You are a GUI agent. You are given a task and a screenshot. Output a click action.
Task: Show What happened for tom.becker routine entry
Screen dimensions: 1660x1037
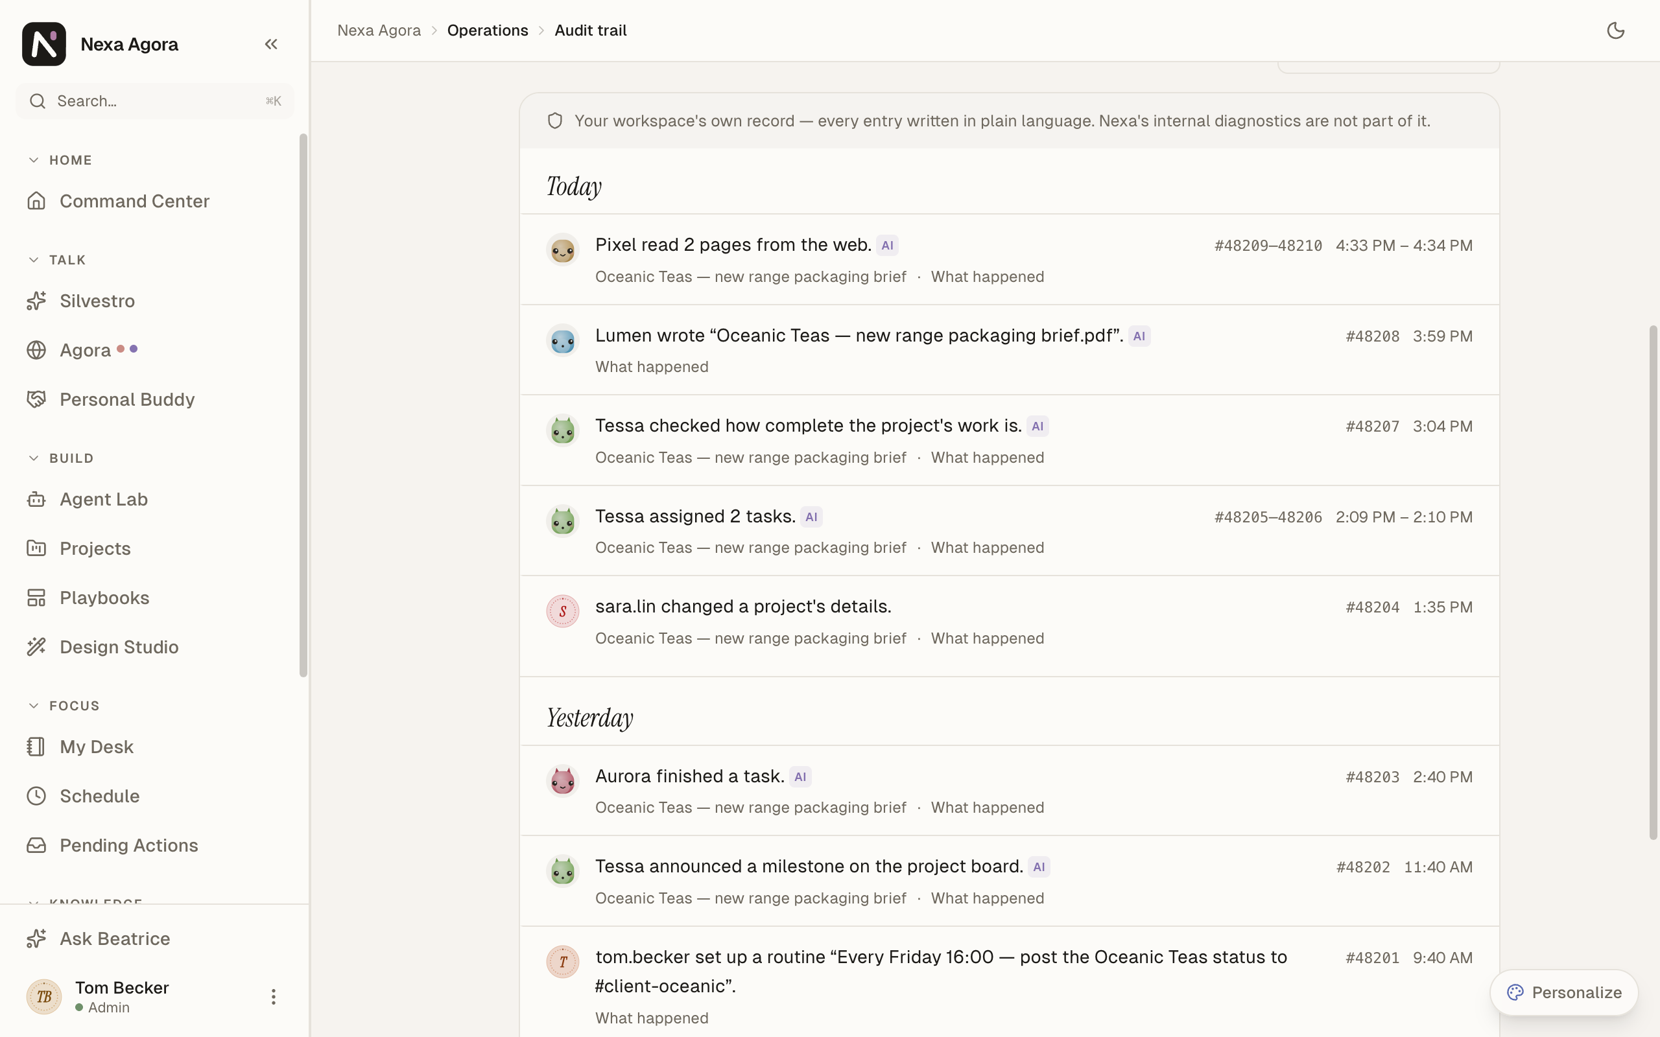pos(652,1018)
